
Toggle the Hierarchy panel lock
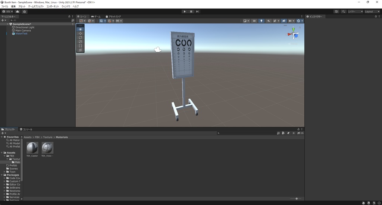[x=69, y=16]
